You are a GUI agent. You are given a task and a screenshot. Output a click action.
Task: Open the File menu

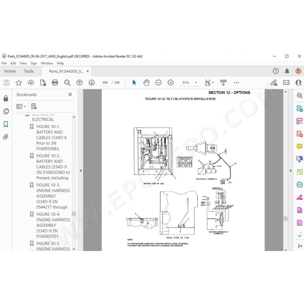pyautogui.click(x=4, y=63)
